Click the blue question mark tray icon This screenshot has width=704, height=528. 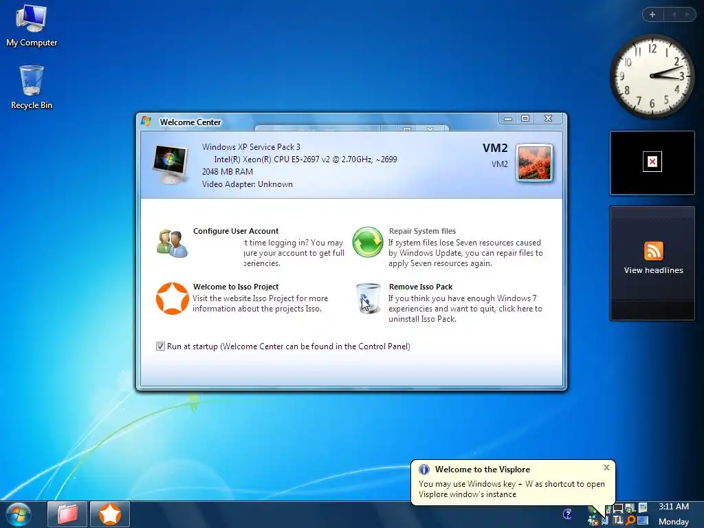point(567,514)
